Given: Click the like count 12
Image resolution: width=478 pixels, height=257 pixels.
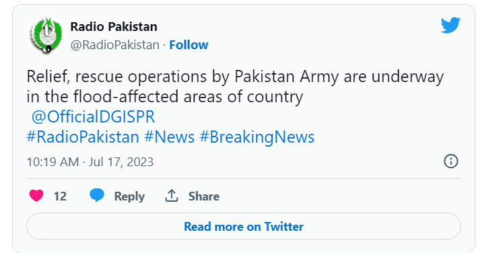Looking at the screenshot, I should click(x=60, y=196).
